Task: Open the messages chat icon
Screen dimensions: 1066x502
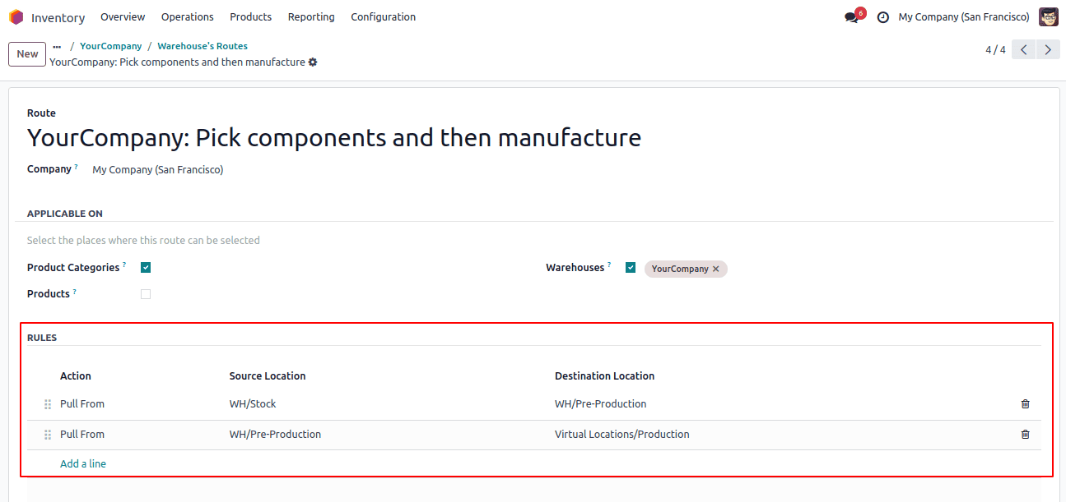Action: pos(851,17)
